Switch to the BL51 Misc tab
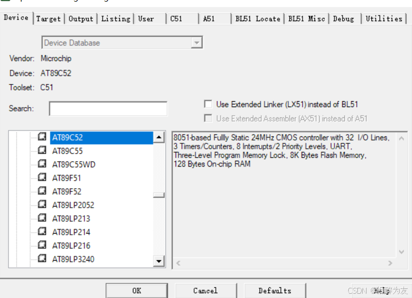The height and width of the screenshot is (298, 412). pos(307,19)
